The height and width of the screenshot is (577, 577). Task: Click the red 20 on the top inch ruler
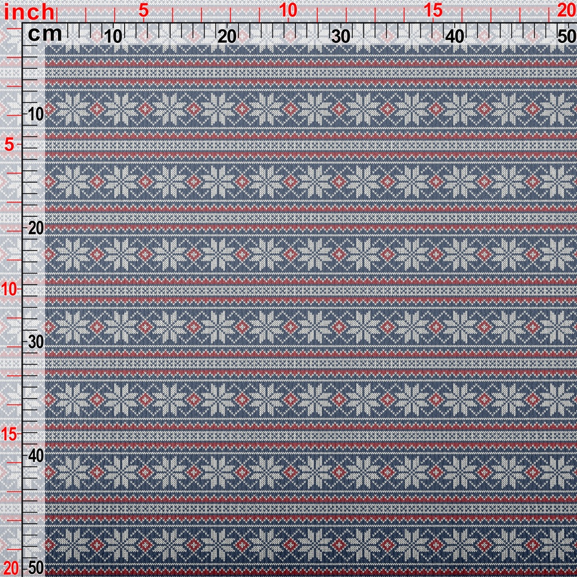coord(565,10)
